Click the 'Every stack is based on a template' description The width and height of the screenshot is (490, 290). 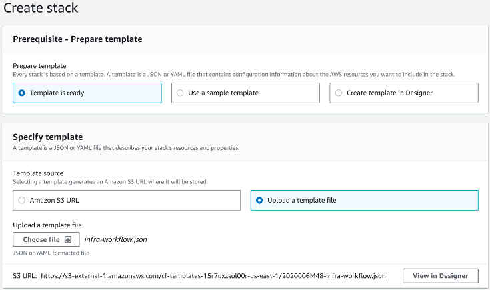(x=234, y=75)
